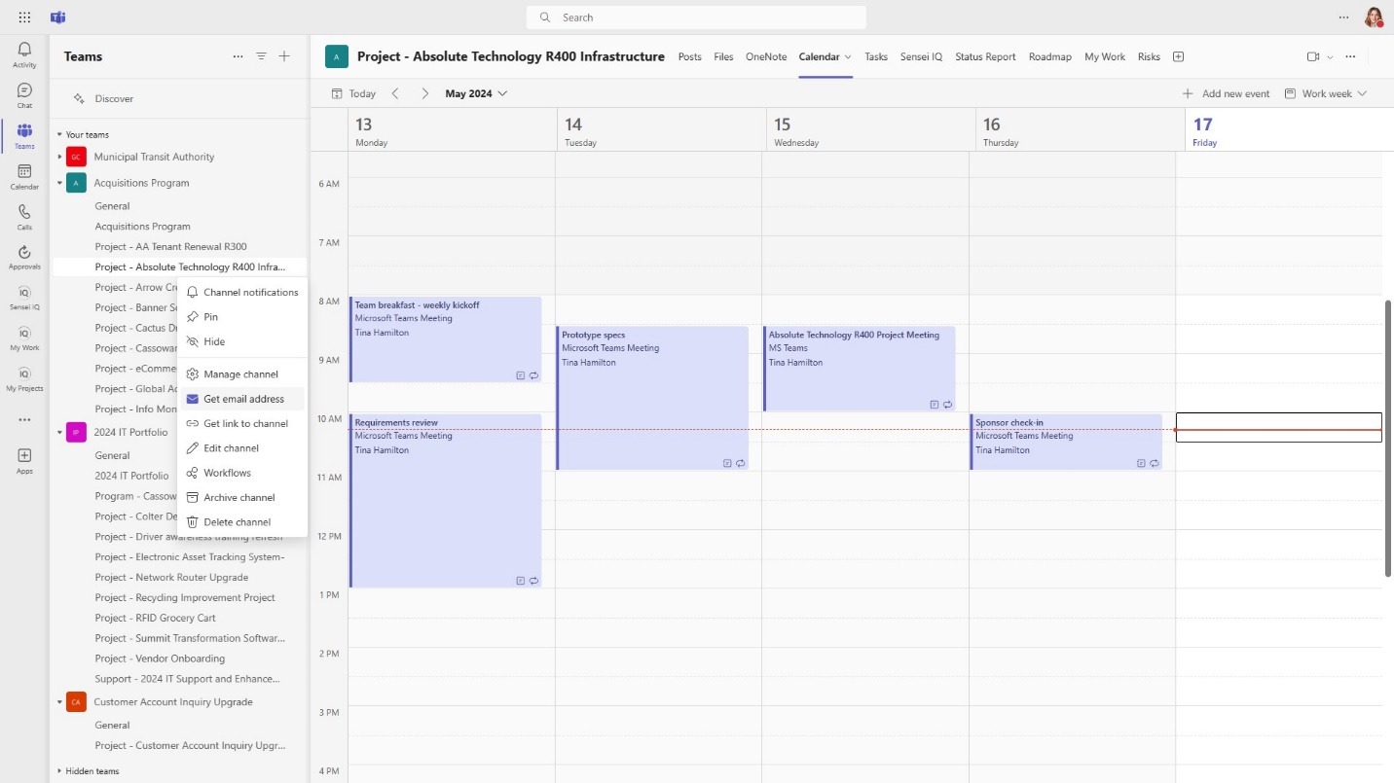This screenshot has width=1394, height=783.
Task: Add a new tab with plus icon
Action: click(1178, 56)
